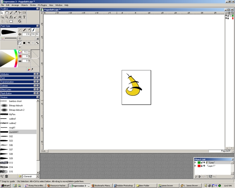The image size is (235, 188).
Task: Select the bamboo shoot stroke
Action: pyautogui.click(x=18, y=101)
